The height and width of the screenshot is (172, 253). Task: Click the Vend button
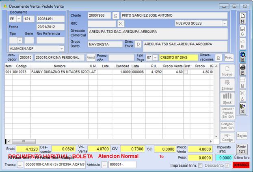click(x=91, y=58)
